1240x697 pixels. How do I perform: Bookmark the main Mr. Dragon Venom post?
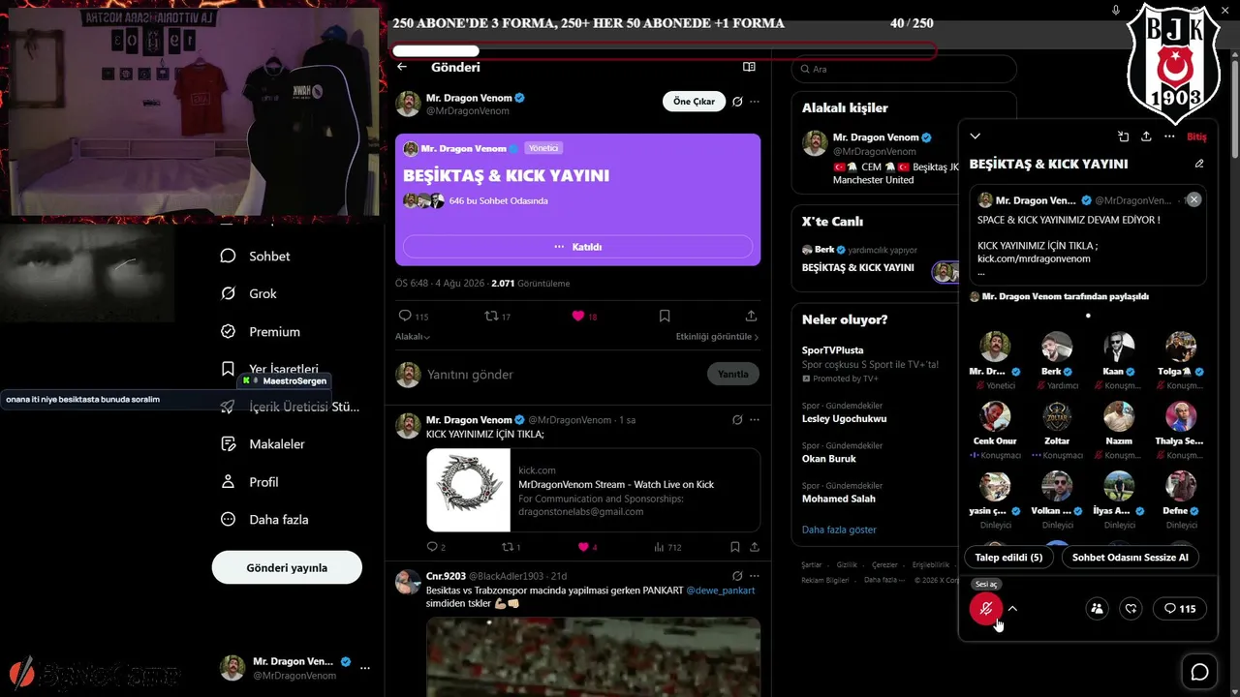click(665, 317)
